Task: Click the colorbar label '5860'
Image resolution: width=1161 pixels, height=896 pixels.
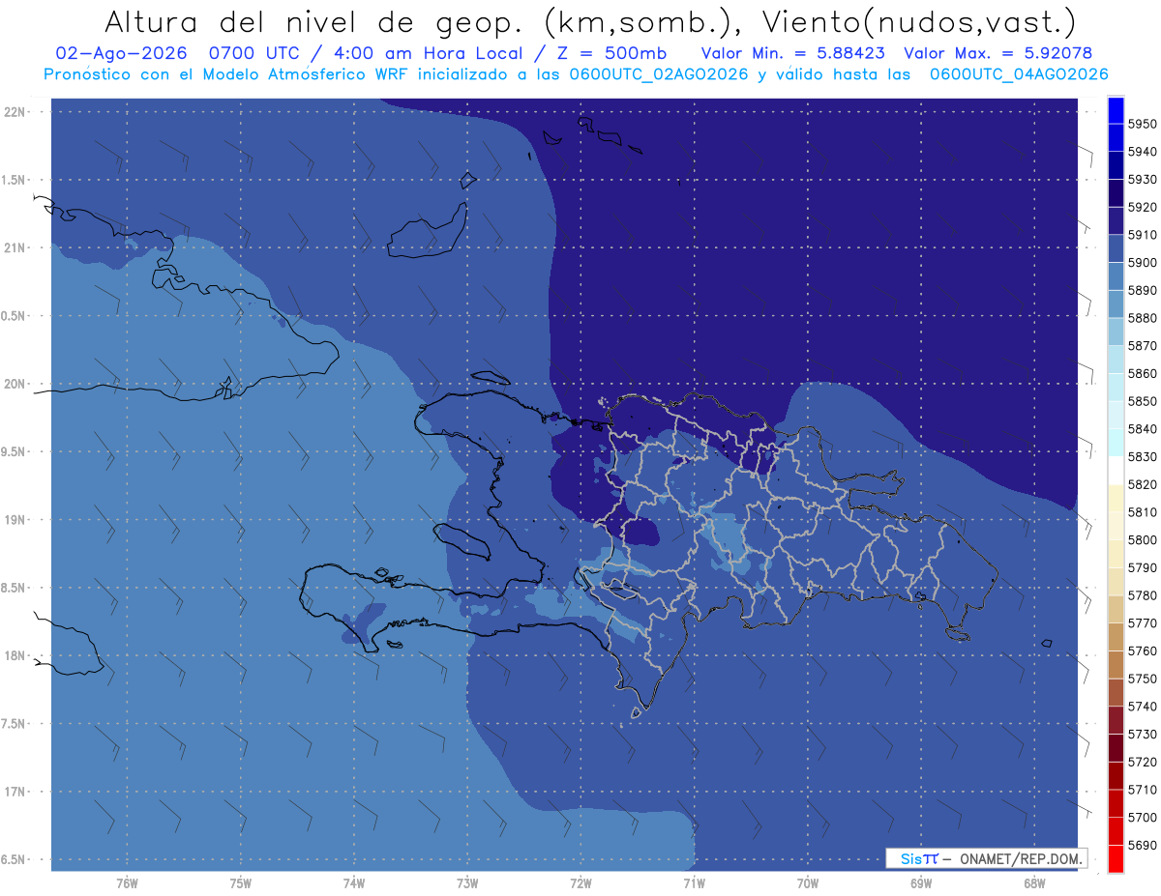Action: tap(1142, 373)
